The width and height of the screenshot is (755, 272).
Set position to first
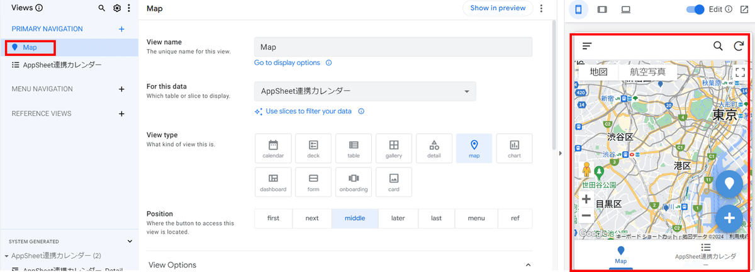pos(273,218)
